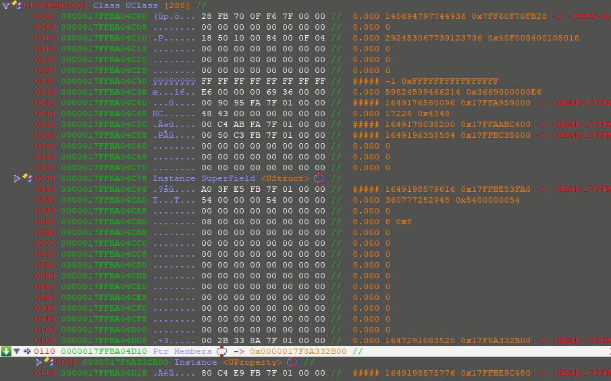Select address 0000017FFBA04C40
Screen dimensions: 611x381
104,103
